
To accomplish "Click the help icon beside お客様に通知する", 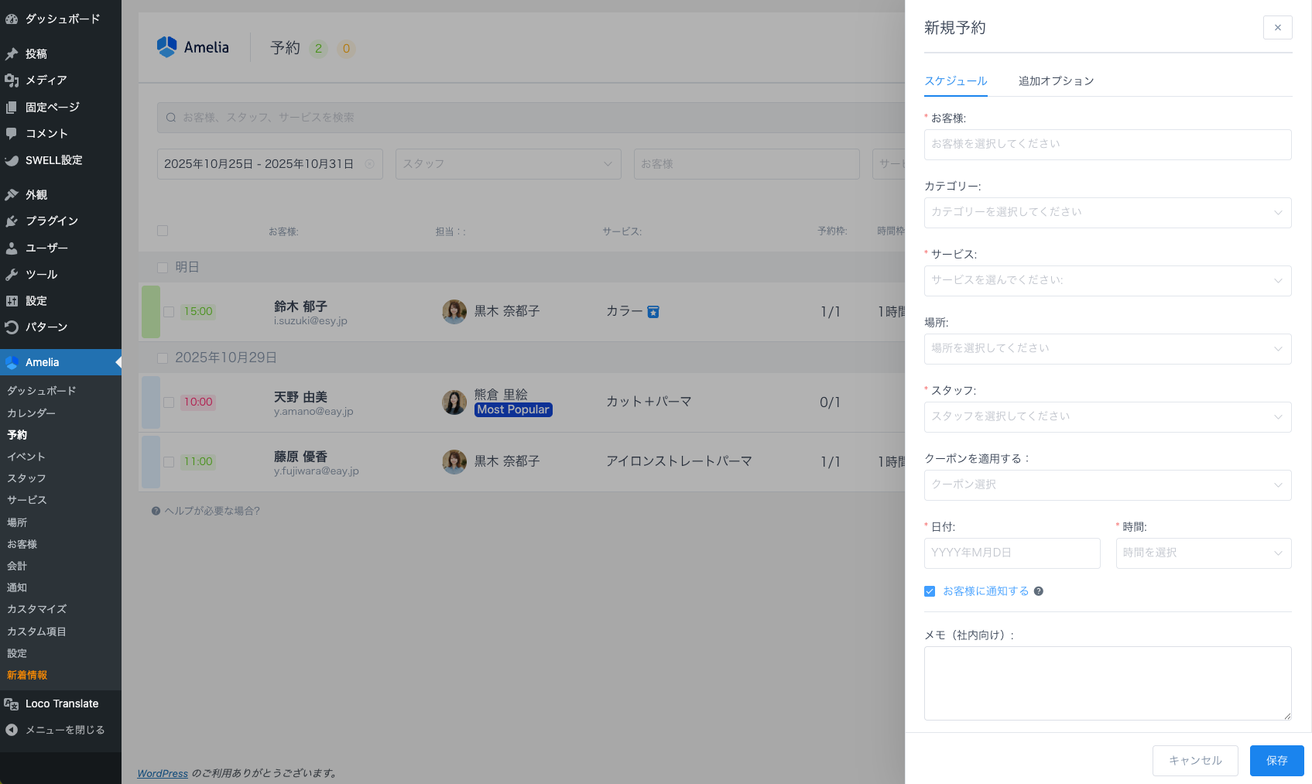I will [x=1039, y=591].
